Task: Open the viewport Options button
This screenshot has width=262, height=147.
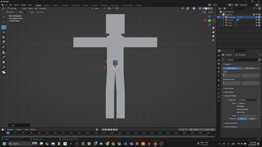Action: click(211, 12)
